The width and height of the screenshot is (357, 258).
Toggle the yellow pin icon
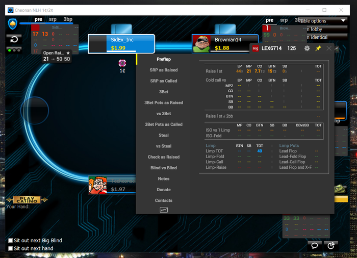point(318,48)
